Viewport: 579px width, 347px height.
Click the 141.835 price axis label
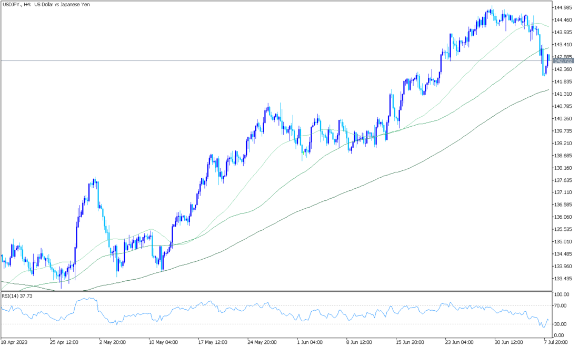pos(564,81)
